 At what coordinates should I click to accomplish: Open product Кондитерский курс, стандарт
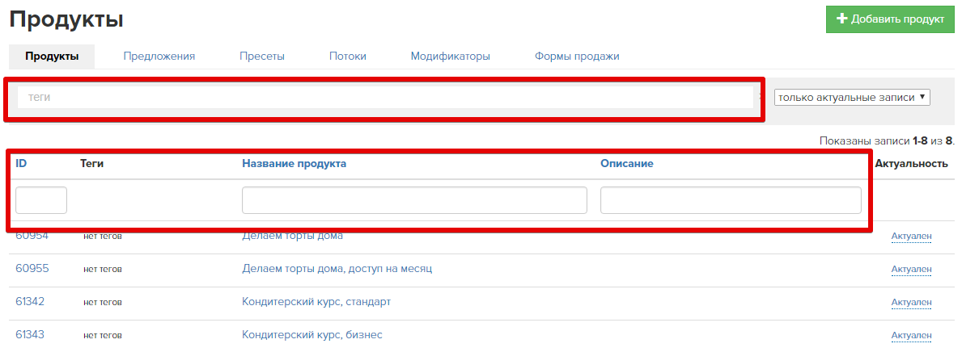tap(316, 302)
